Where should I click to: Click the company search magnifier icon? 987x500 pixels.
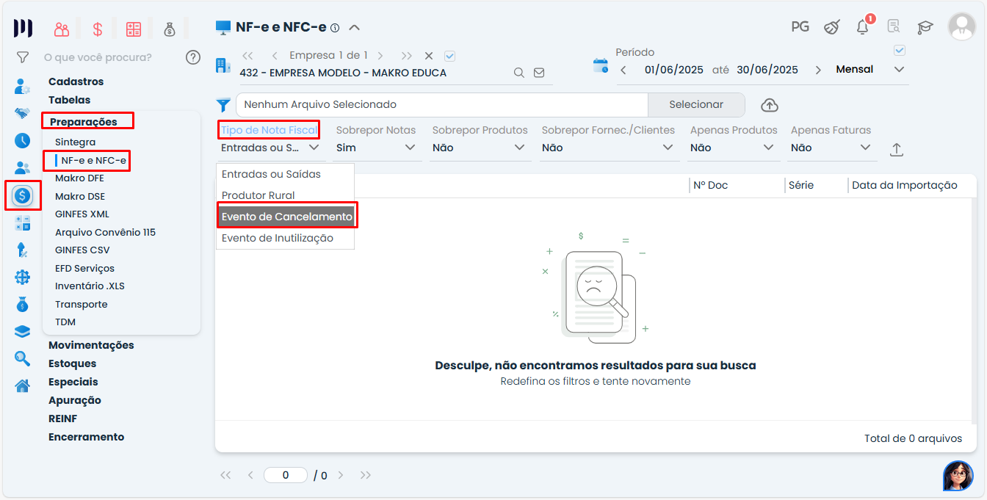tap(518, 73)
